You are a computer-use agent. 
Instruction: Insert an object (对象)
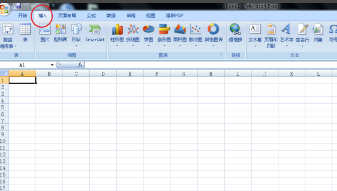pos(318,30)
